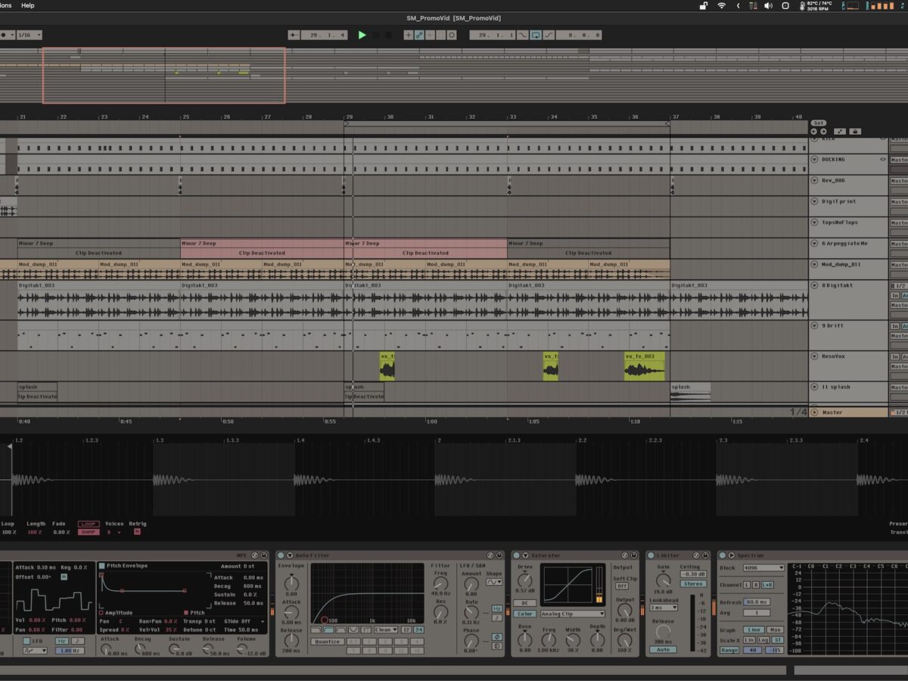The image size is (908, 681).
Task: Toggle Limiter Auto release
Action: click(662, 649)
